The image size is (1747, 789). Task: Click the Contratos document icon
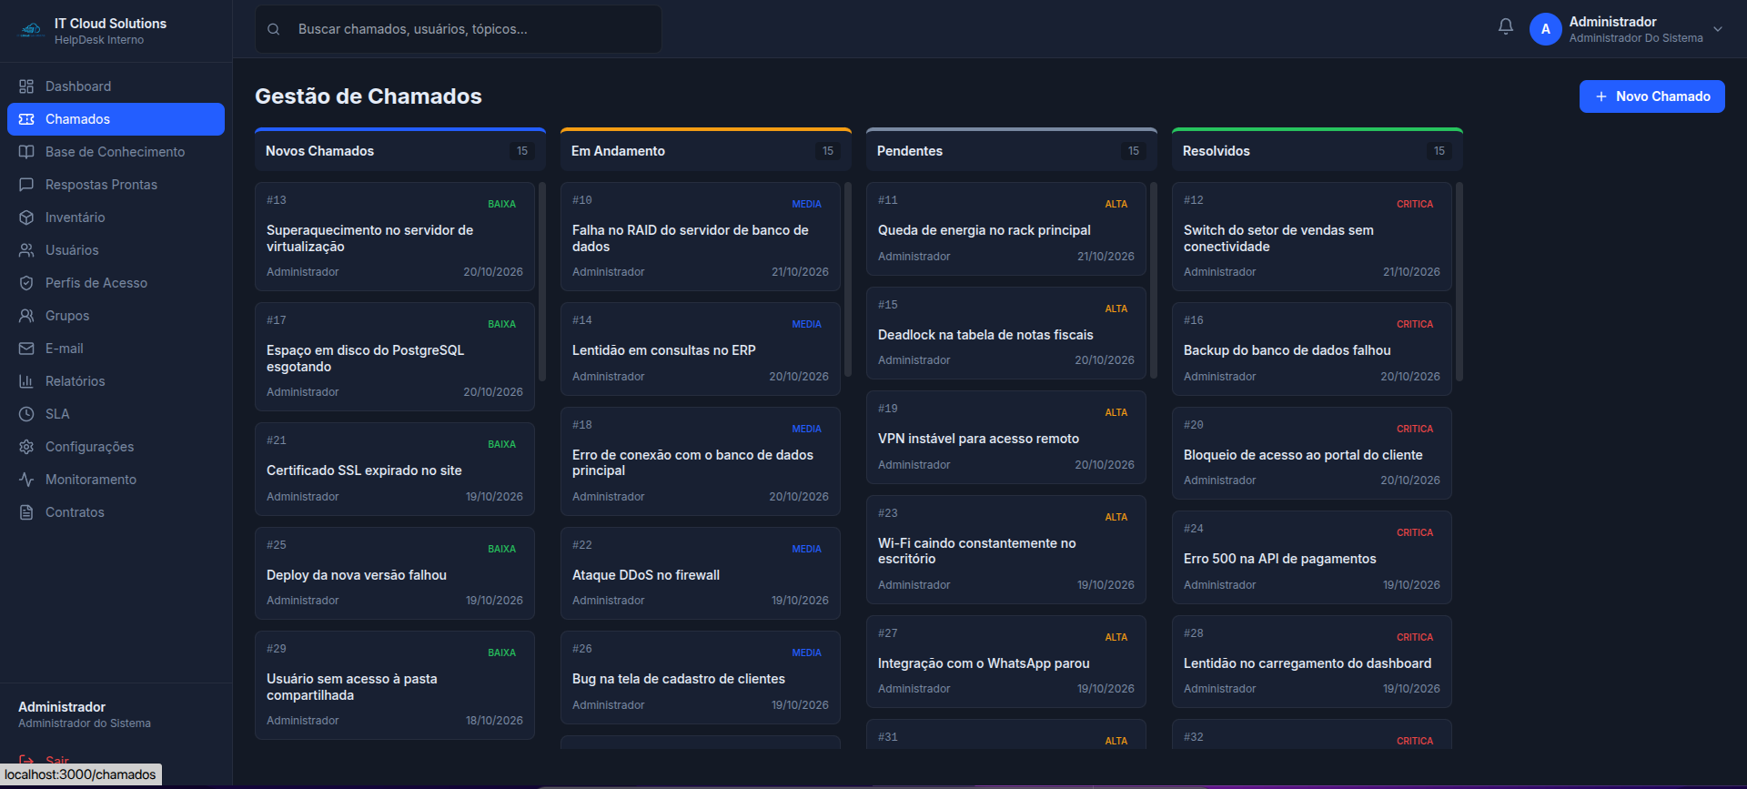(26, 512)
